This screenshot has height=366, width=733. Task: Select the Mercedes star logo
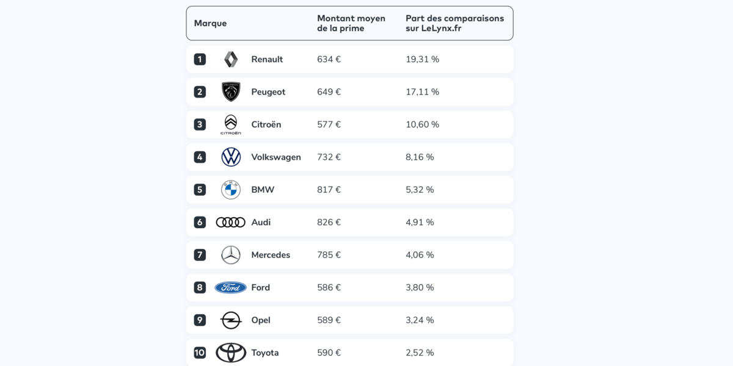(x=231, y=255)
